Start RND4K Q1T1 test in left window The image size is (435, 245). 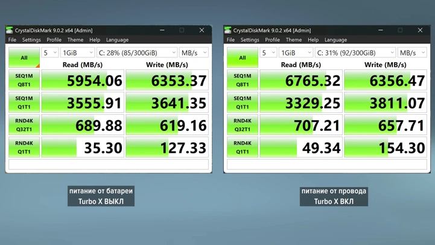coord(24,147)
